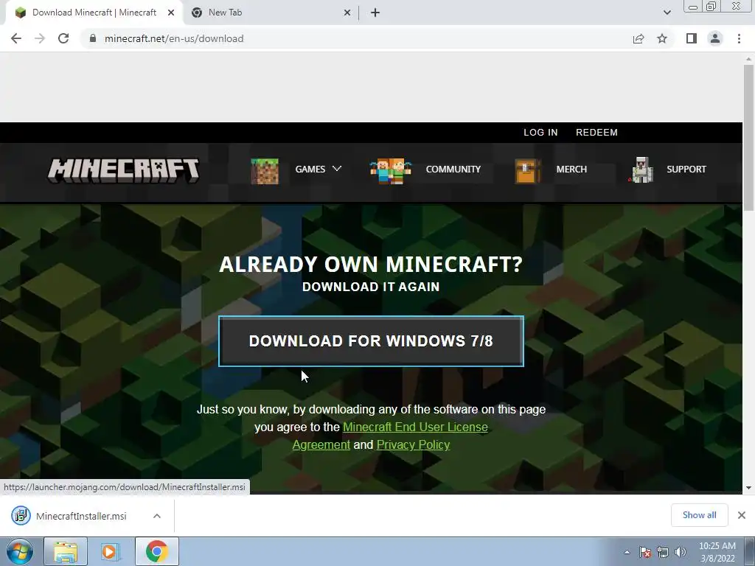755x566 pixels.
Task: Click the page vertical scrollbar thumb
Action: tap(748, 137)
